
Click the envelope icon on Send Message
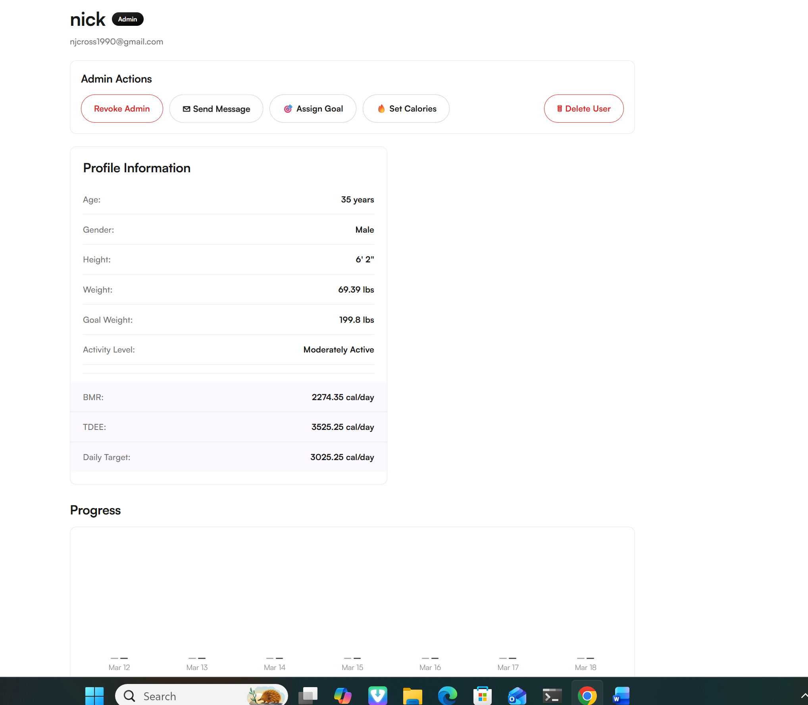[x=187, y=108]
